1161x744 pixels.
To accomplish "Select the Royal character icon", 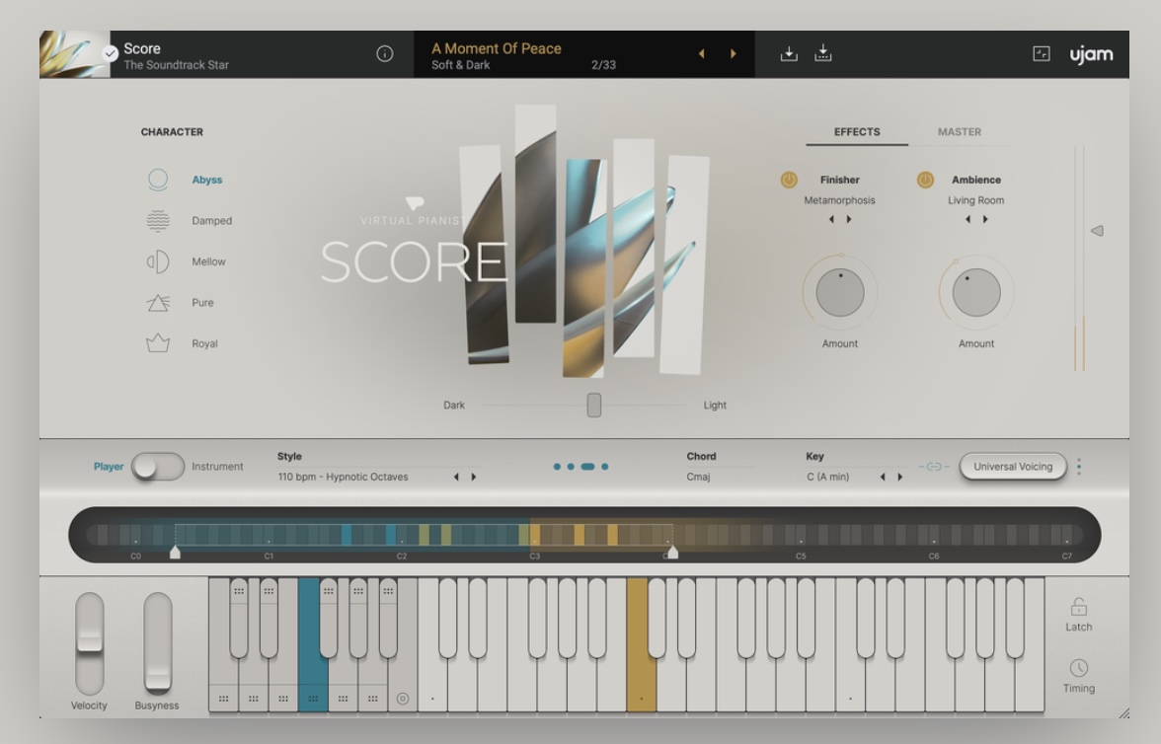I will tap(158, 343).
